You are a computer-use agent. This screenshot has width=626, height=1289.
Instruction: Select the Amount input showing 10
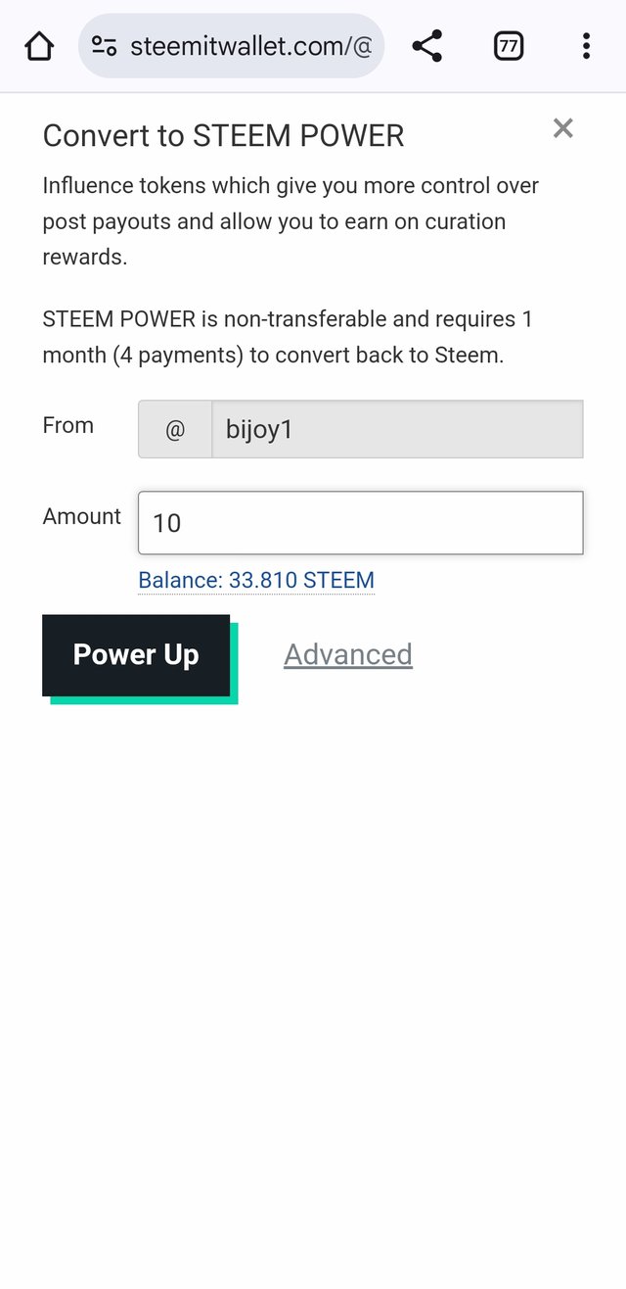[x=360, y=522]
